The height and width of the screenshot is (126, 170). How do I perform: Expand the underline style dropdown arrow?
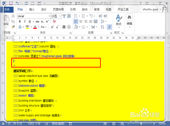(34, 21)
